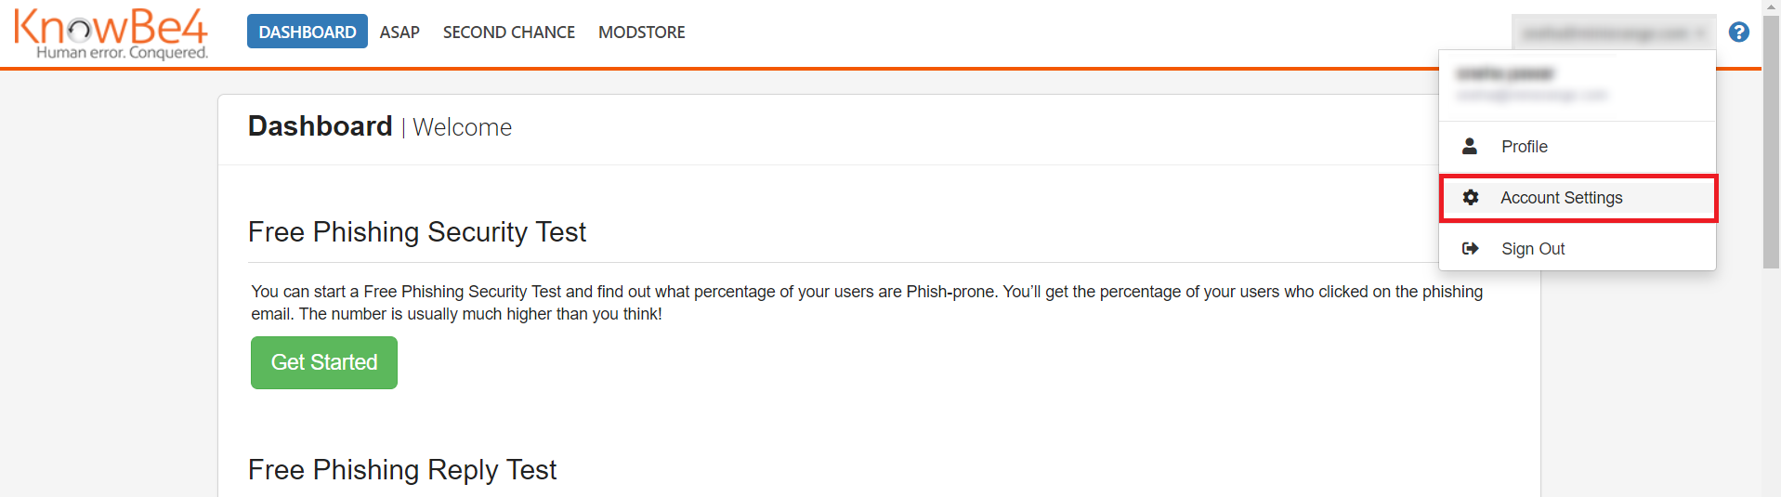
Task: Click the Sign Out arrow icon
Action: (1470, 249)
